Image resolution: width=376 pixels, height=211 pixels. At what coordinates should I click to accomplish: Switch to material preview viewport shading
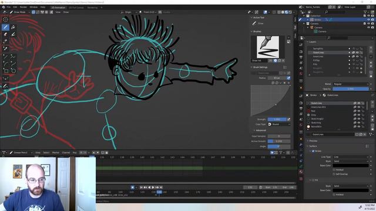[286, 12]
